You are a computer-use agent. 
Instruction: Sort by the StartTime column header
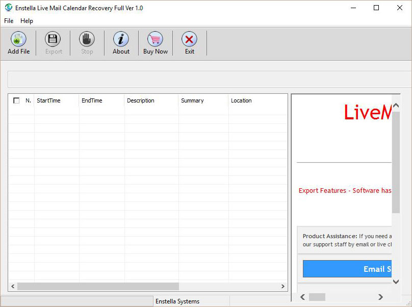(48, 100)
